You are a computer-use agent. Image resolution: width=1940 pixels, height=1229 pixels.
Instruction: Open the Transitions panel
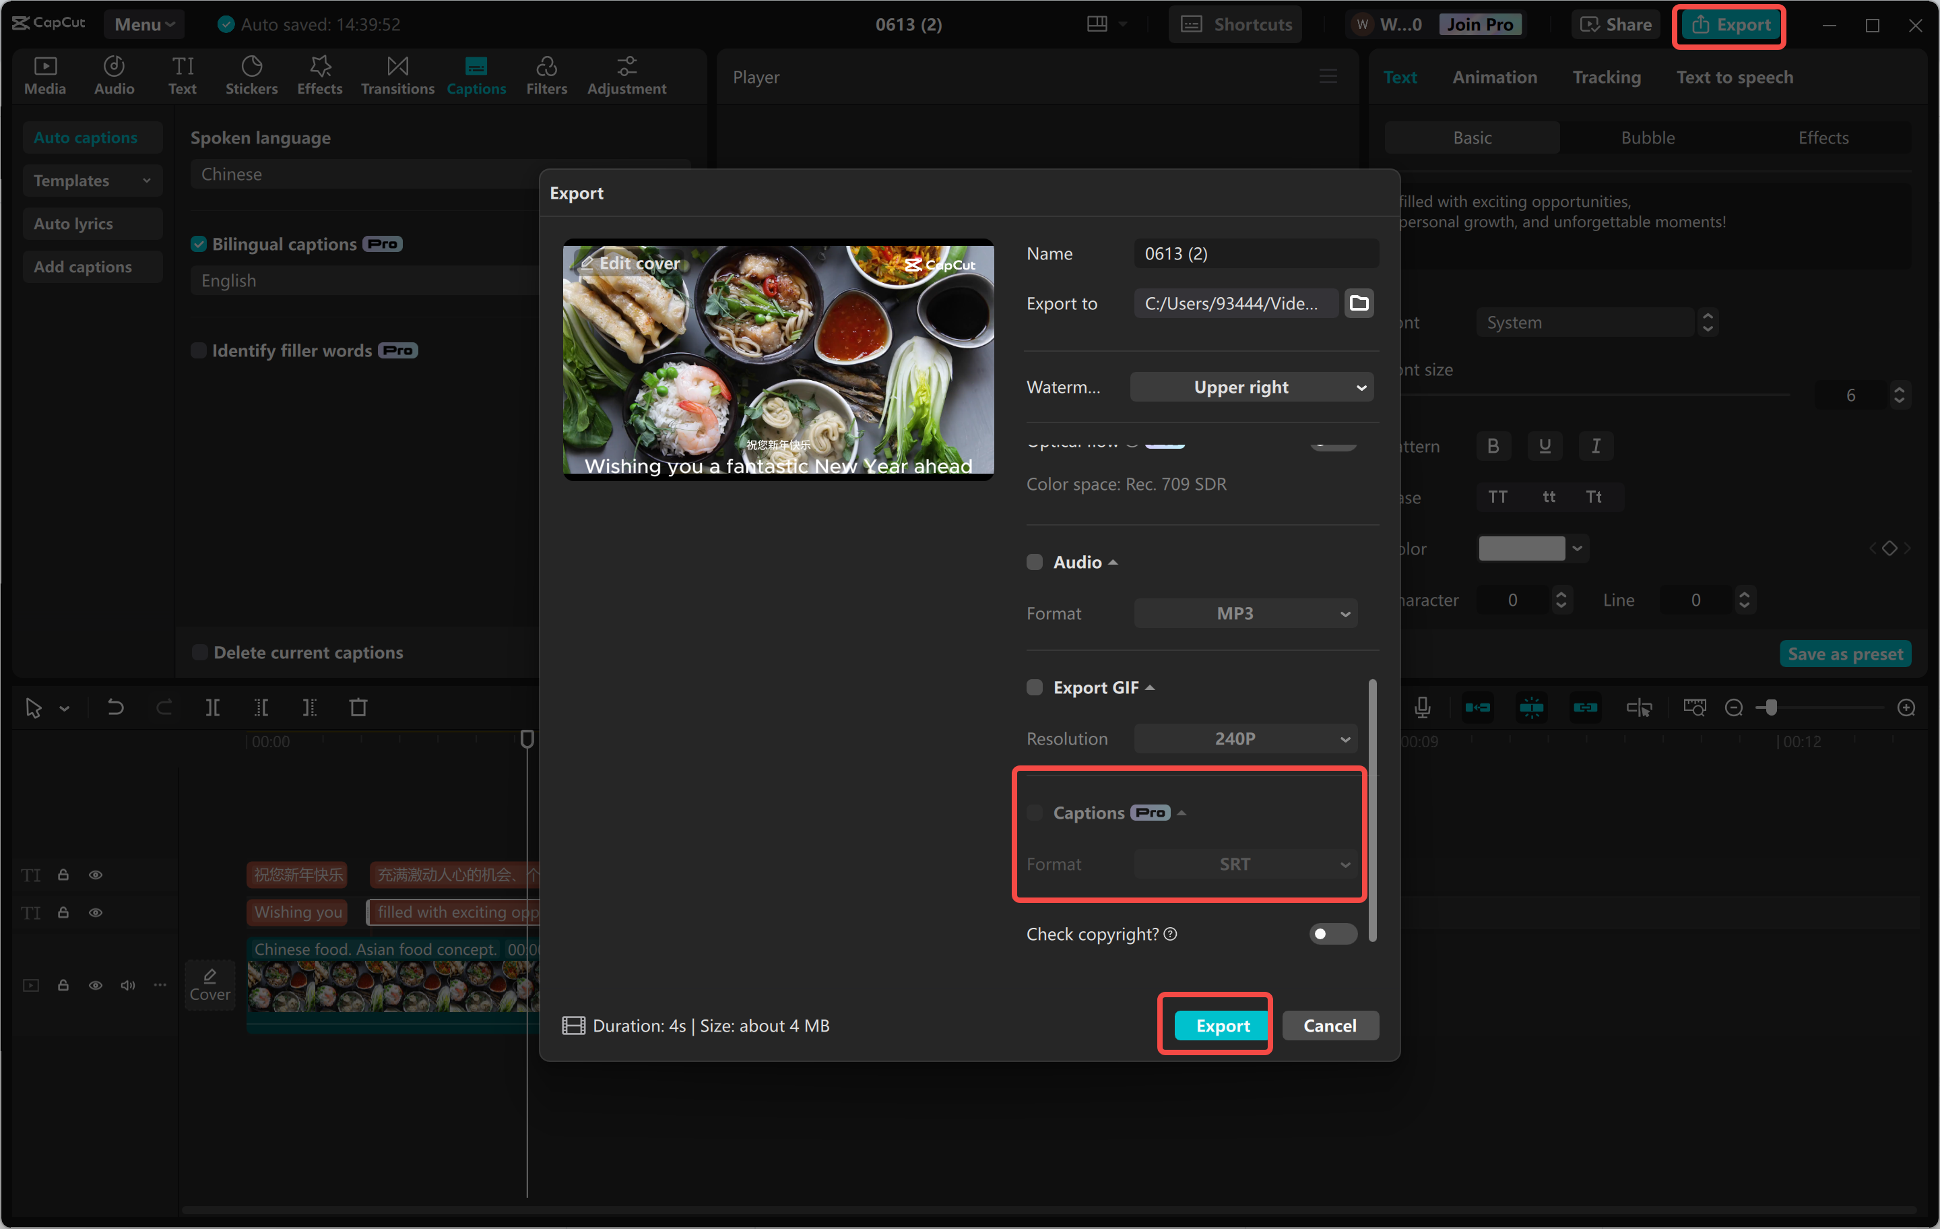[397, 75]
